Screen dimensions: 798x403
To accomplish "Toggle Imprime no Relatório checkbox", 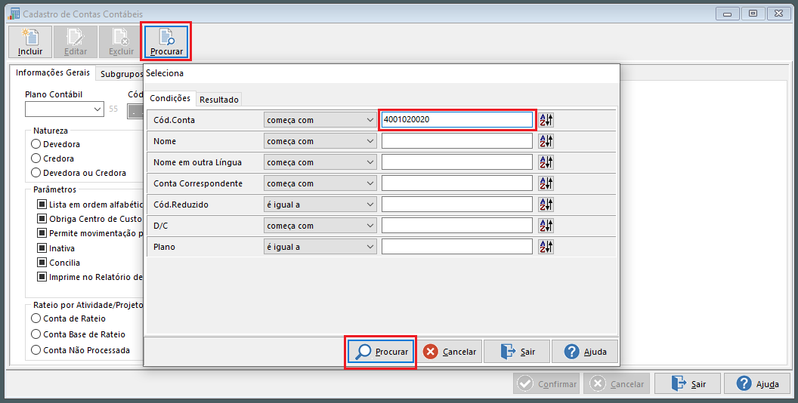I will tap(42, 278).
